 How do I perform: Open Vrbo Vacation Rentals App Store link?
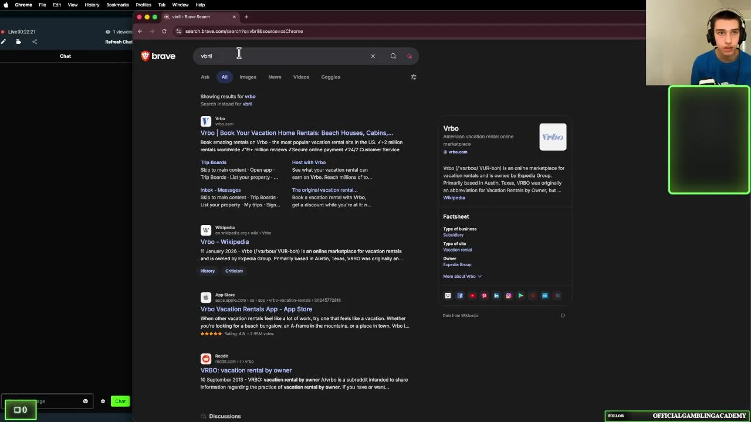coord(256,309)
